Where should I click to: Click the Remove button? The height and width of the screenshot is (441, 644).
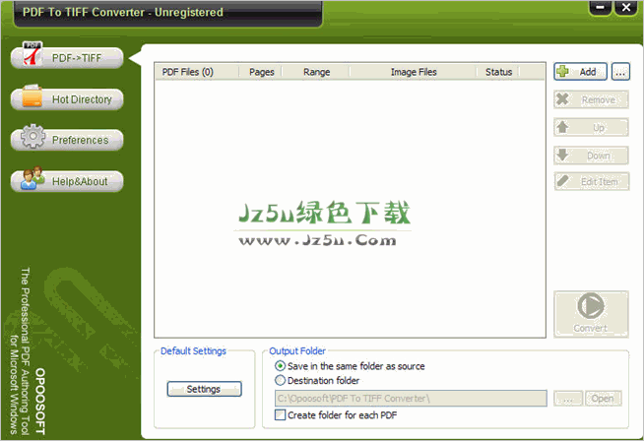[x=591, y=99]
